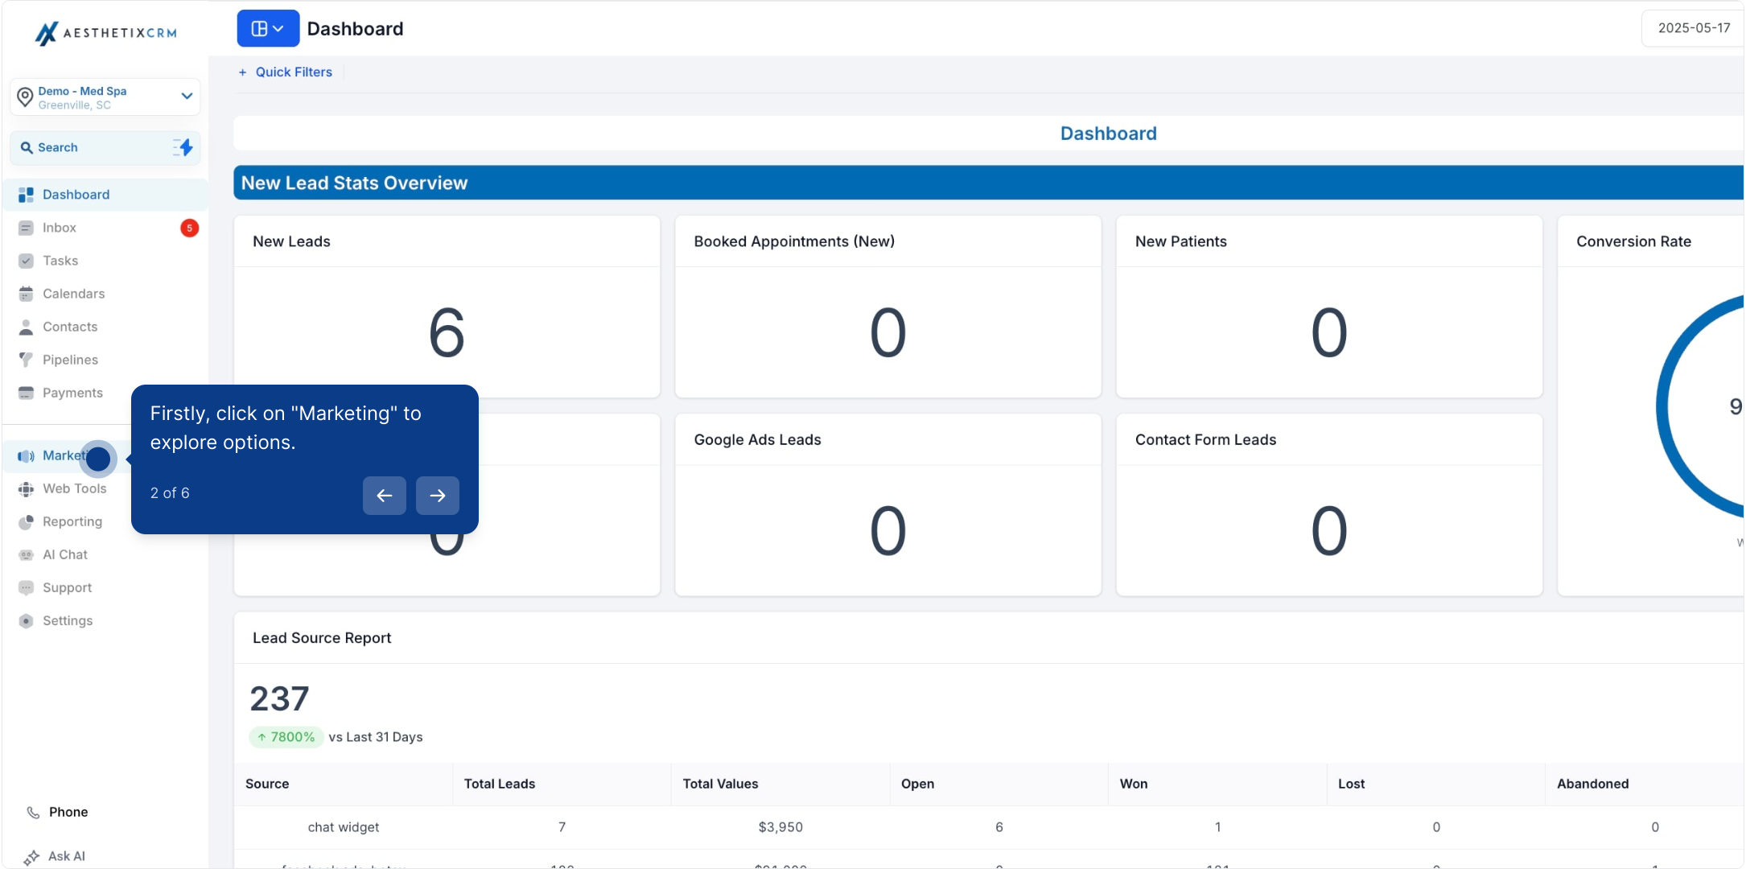Screen dimensions: 1746x869
Task: Click the Booked Appointments (New) card
Action: coord(887,307)
